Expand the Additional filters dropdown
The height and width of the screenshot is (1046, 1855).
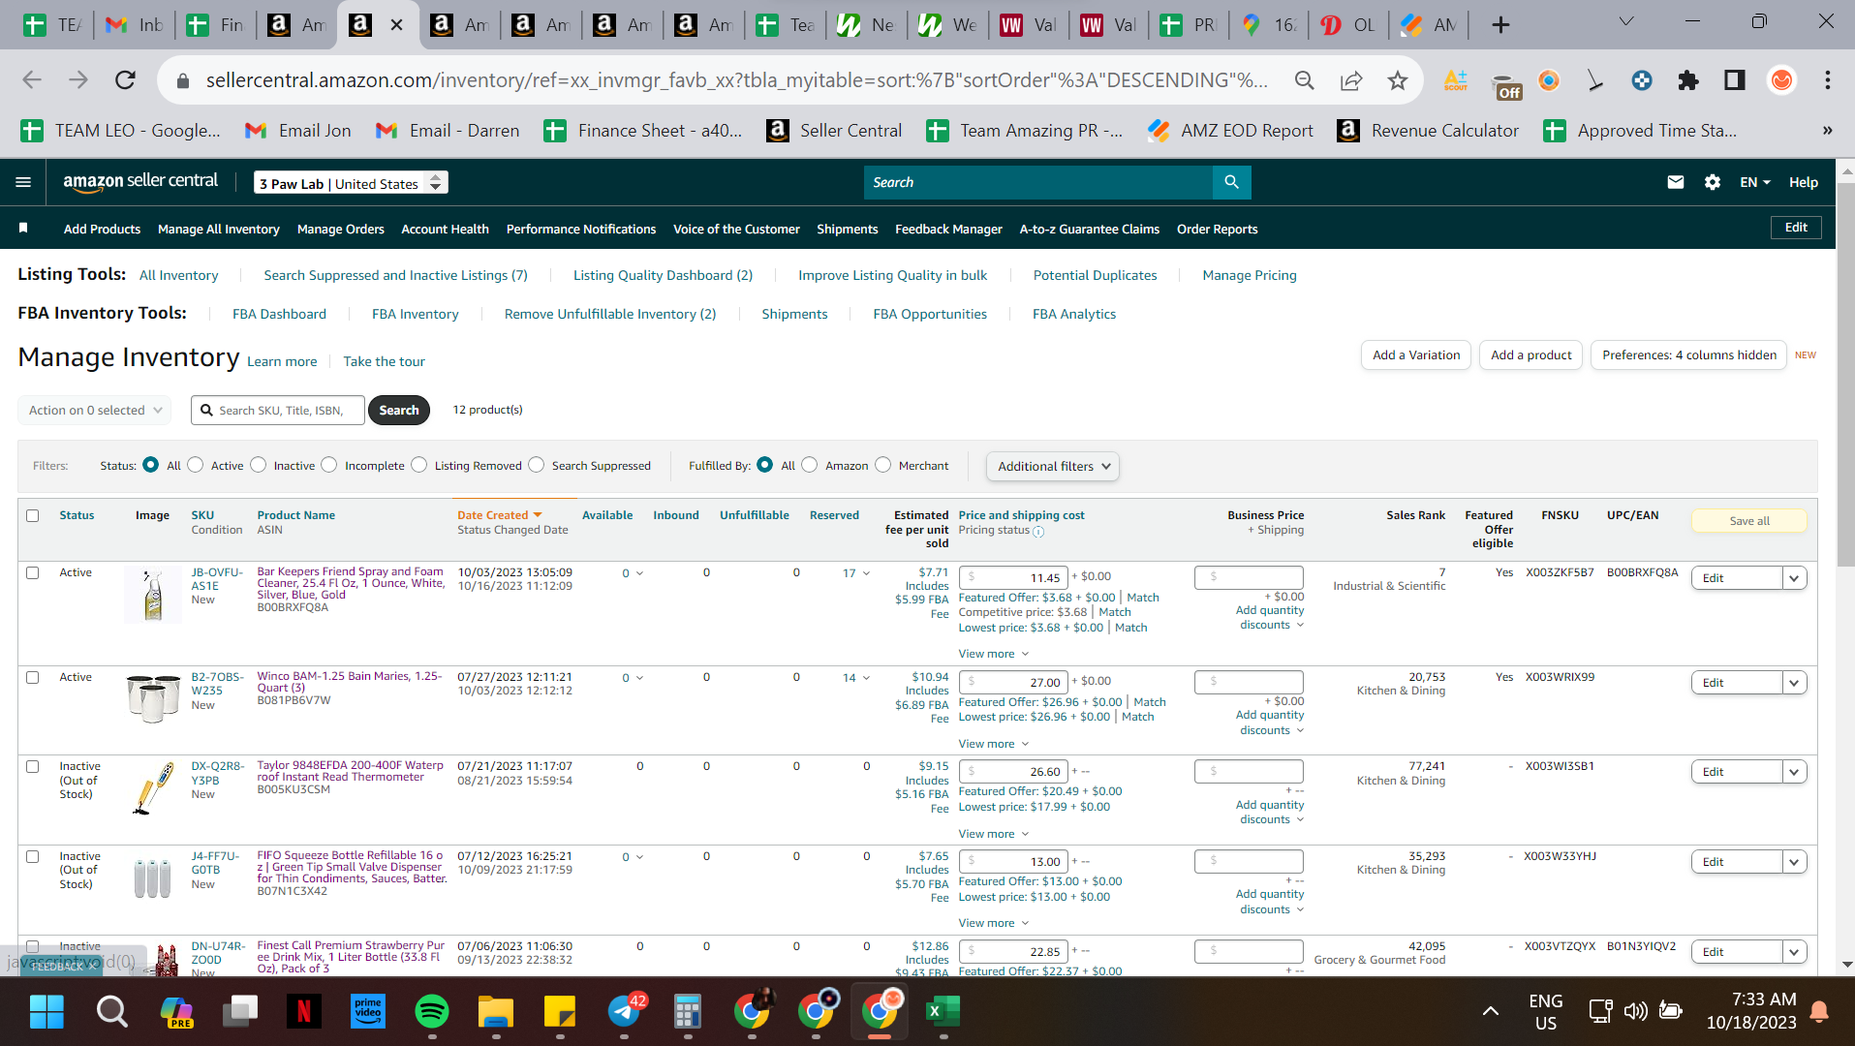[1053, 466]
